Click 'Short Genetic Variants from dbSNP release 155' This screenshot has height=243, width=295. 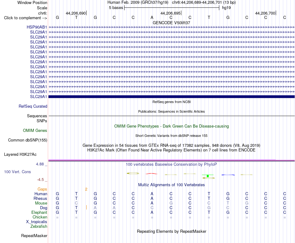click(x=171, y=136)
